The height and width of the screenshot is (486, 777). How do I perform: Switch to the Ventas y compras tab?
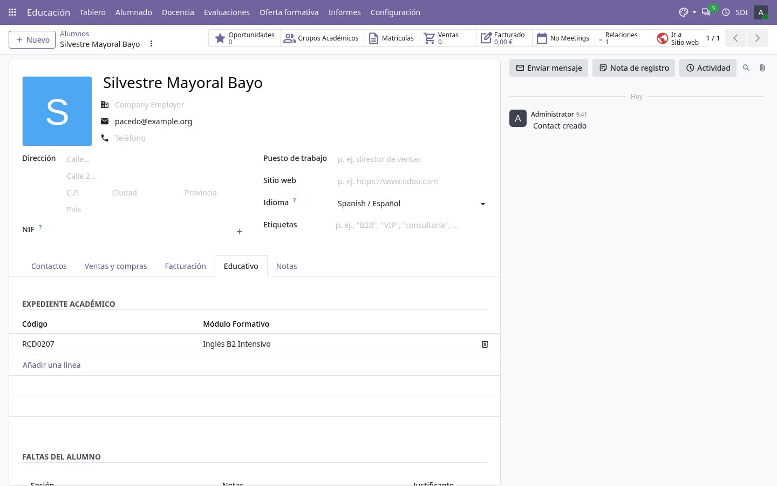click(115, 266)
